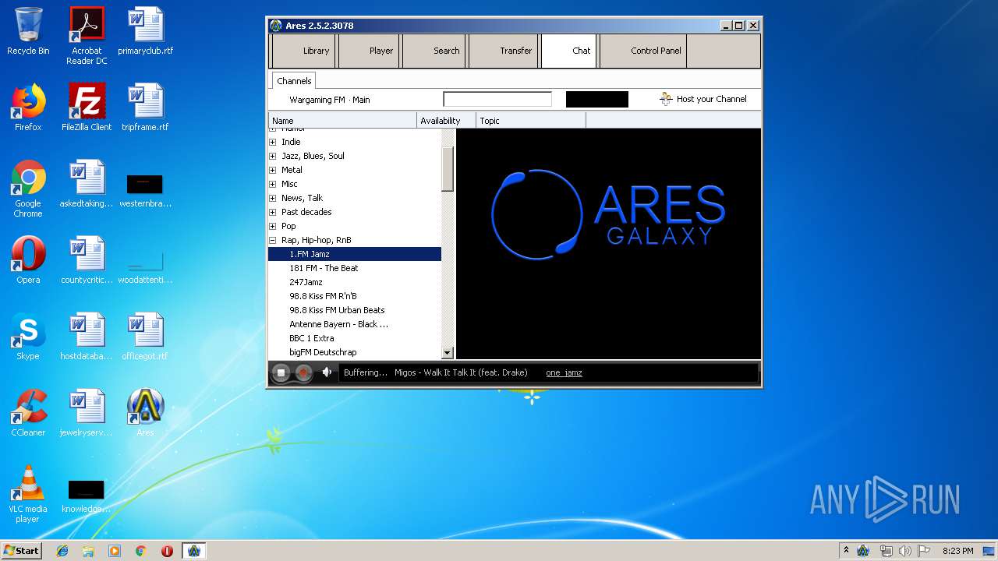
Task: Expand the Indie category
Action: point(273,142)
